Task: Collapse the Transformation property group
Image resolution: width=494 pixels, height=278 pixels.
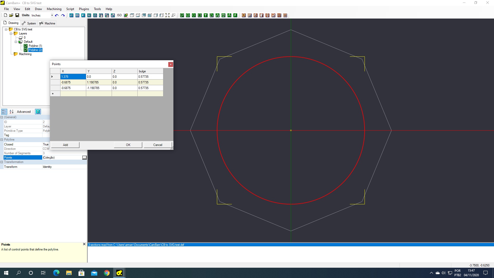Action: [2, 162]
